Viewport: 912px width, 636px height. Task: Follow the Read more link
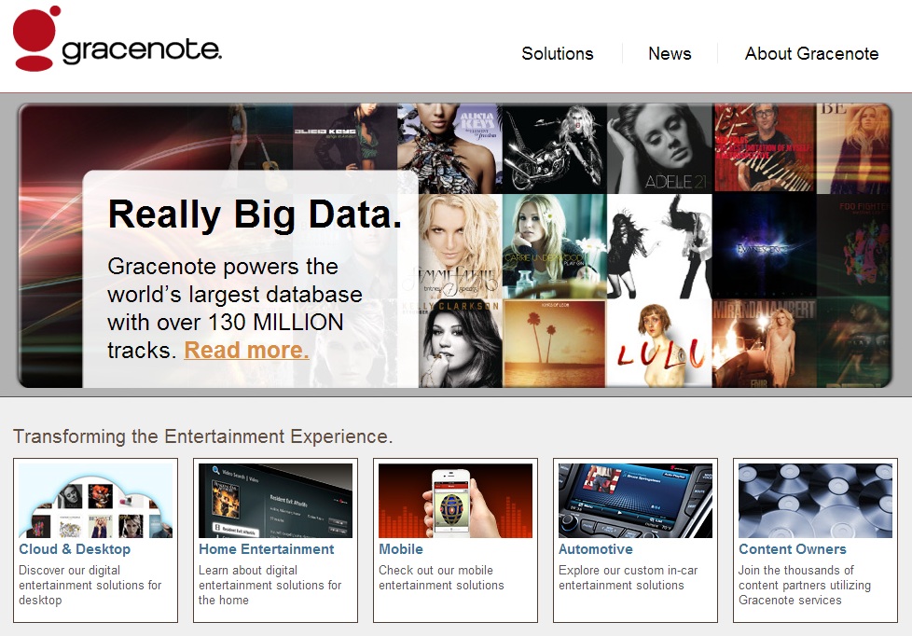tap(246, 351)
